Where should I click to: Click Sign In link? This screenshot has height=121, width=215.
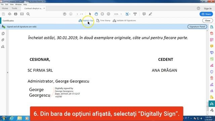[208, 8]
